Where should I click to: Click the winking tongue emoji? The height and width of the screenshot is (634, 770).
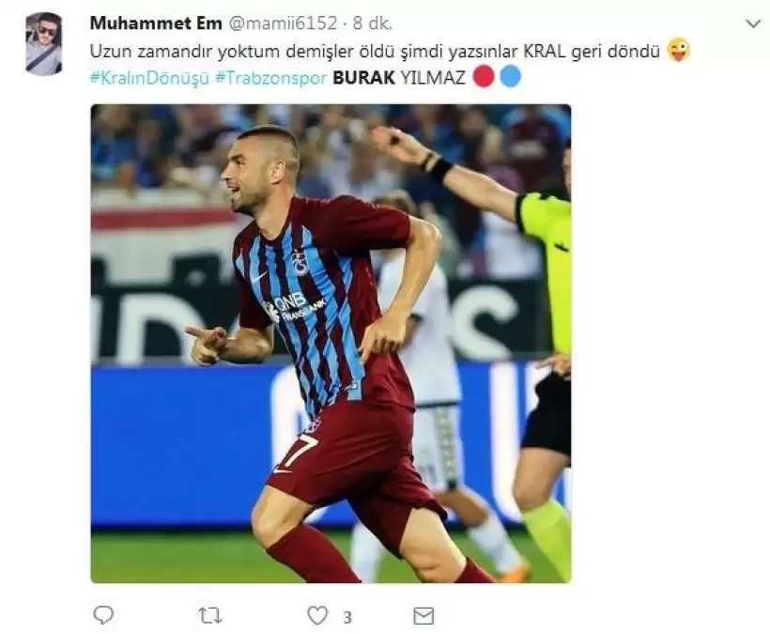click(679, 50)
